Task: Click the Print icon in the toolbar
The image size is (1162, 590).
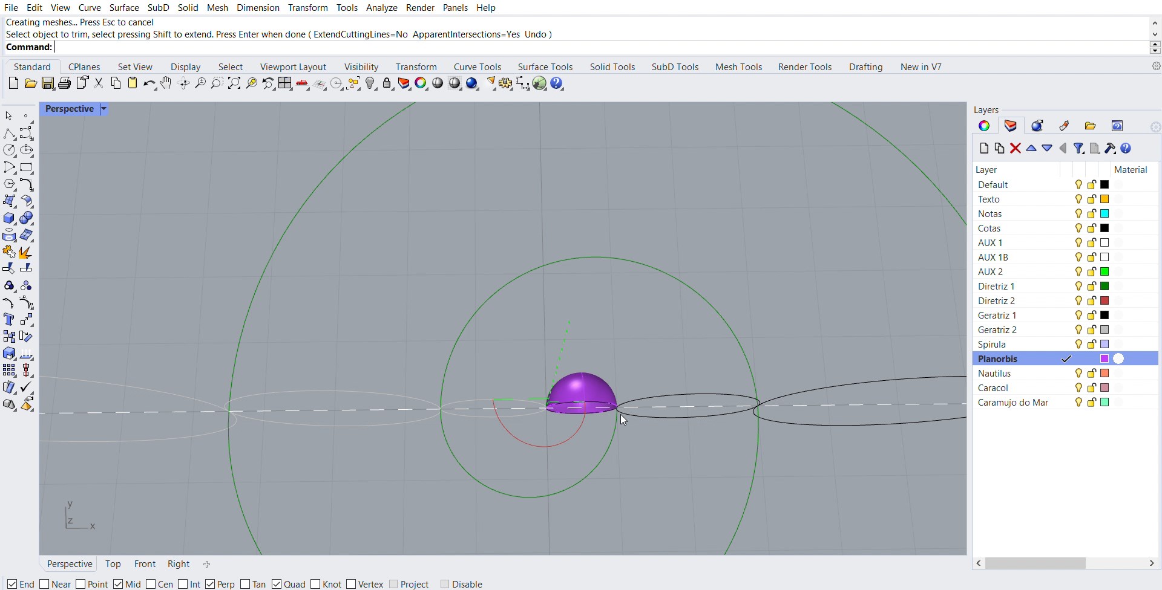Action: (x=65, y=83)
